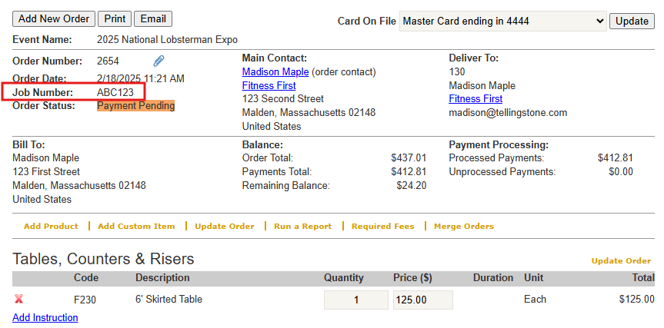Click the Add Instruction link
The image size is (664, 328).
point(45,317)
